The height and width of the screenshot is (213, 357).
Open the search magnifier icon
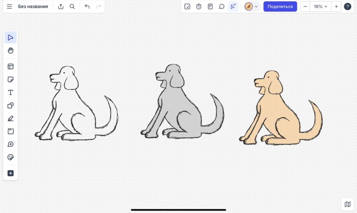(x=72, y=6)
